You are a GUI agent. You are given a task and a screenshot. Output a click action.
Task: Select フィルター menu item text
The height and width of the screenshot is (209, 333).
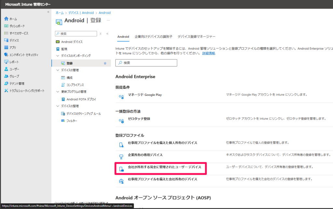point(72,121)
